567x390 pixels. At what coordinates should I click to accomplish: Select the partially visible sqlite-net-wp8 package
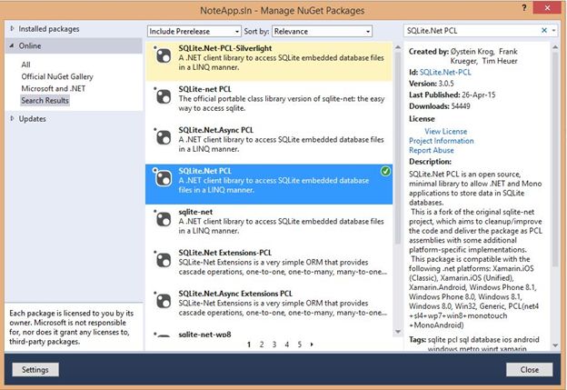pos(269,335)
